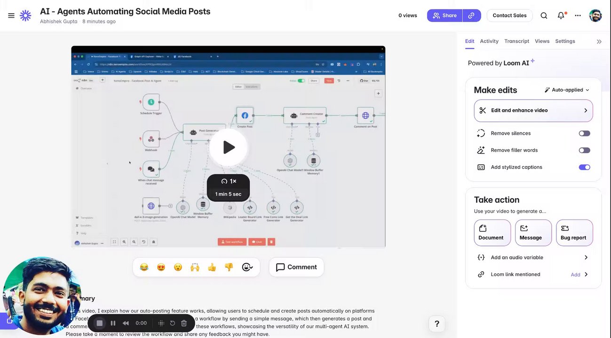
Task: Open Edit and enhance video
Action: [x=533, y=110]
